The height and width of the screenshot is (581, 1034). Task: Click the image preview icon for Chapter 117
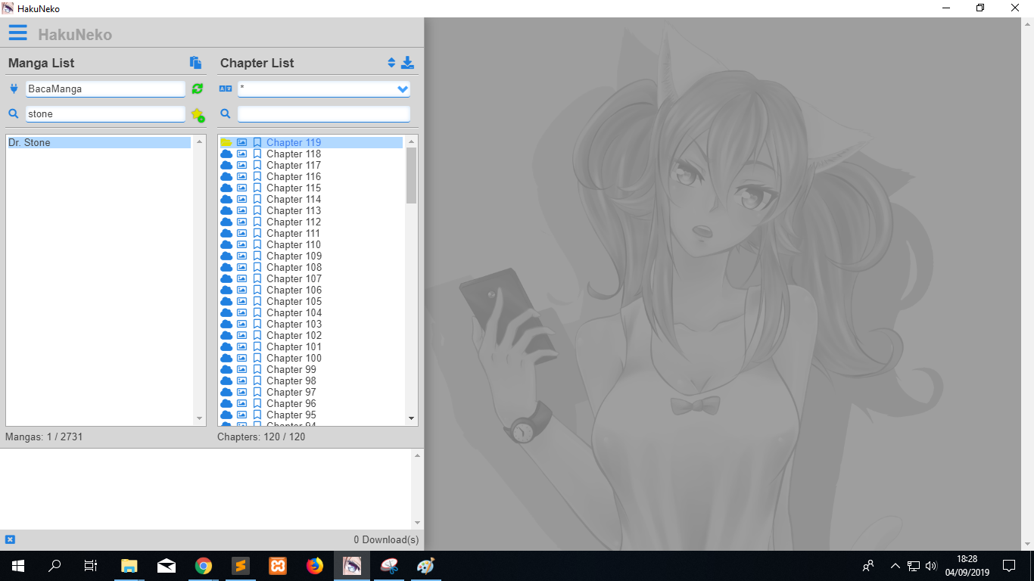[242, 165]
